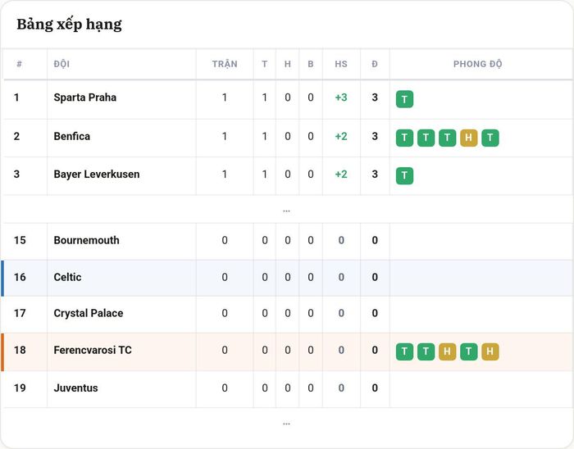Open the Sparta Praha team link

pyautogui.click(x=85, y=98)
